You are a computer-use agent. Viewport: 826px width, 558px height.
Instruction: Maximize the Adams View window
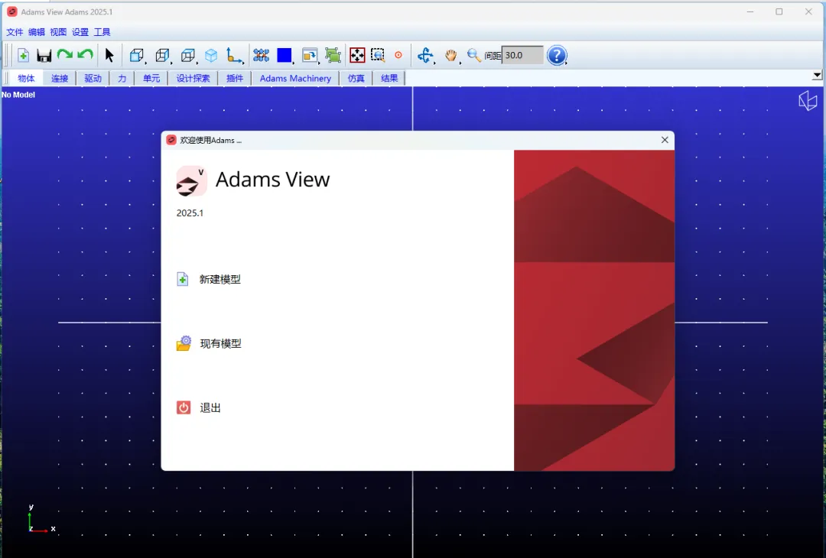coord(779,11)
